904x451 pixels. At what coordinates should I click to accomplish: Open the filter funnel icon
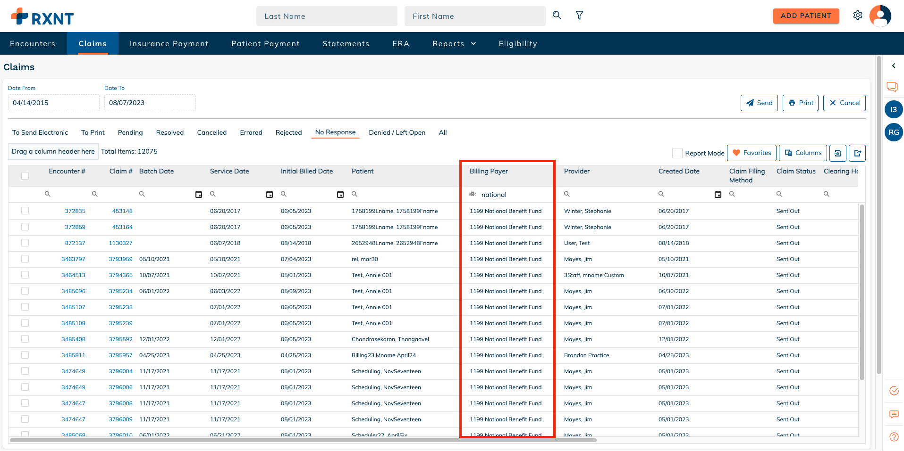[x=580, y=15]
